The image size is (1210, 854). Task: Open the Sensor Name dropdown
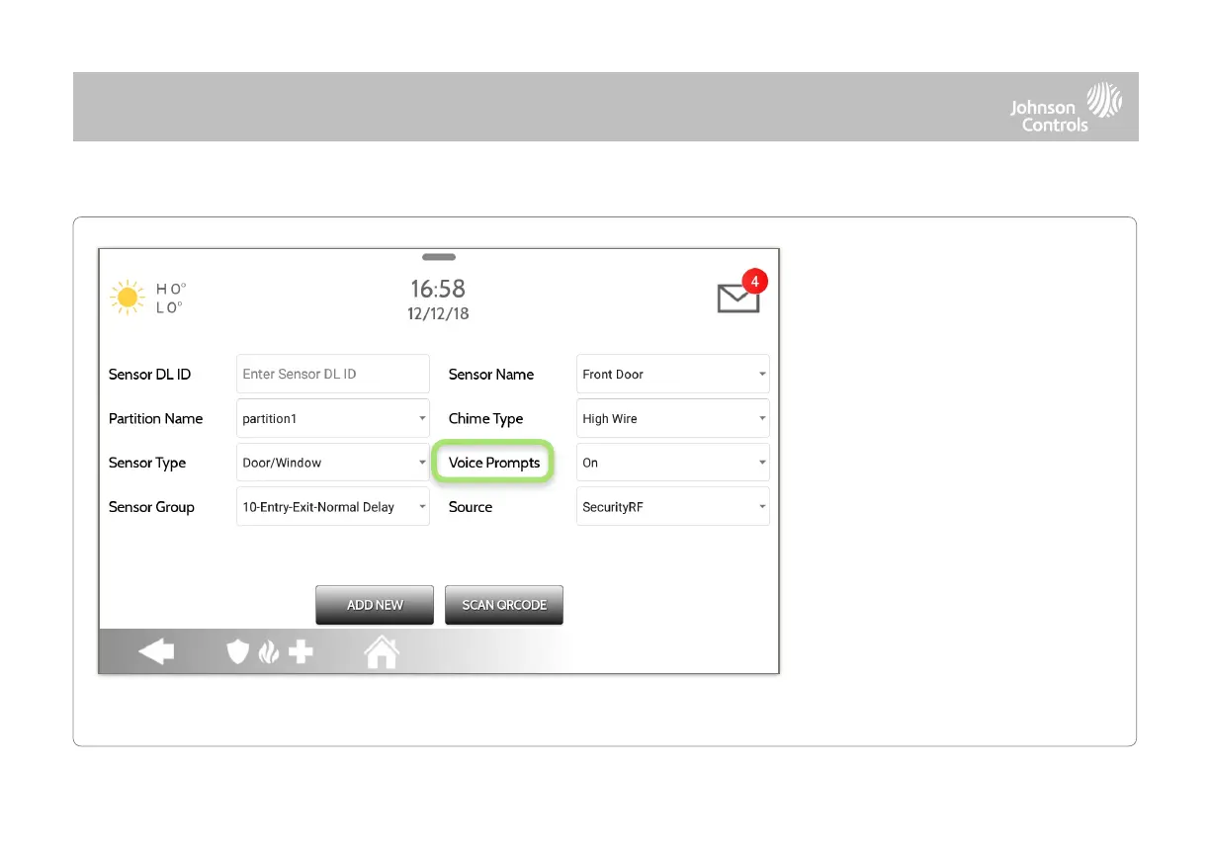(x=672, y=375)
